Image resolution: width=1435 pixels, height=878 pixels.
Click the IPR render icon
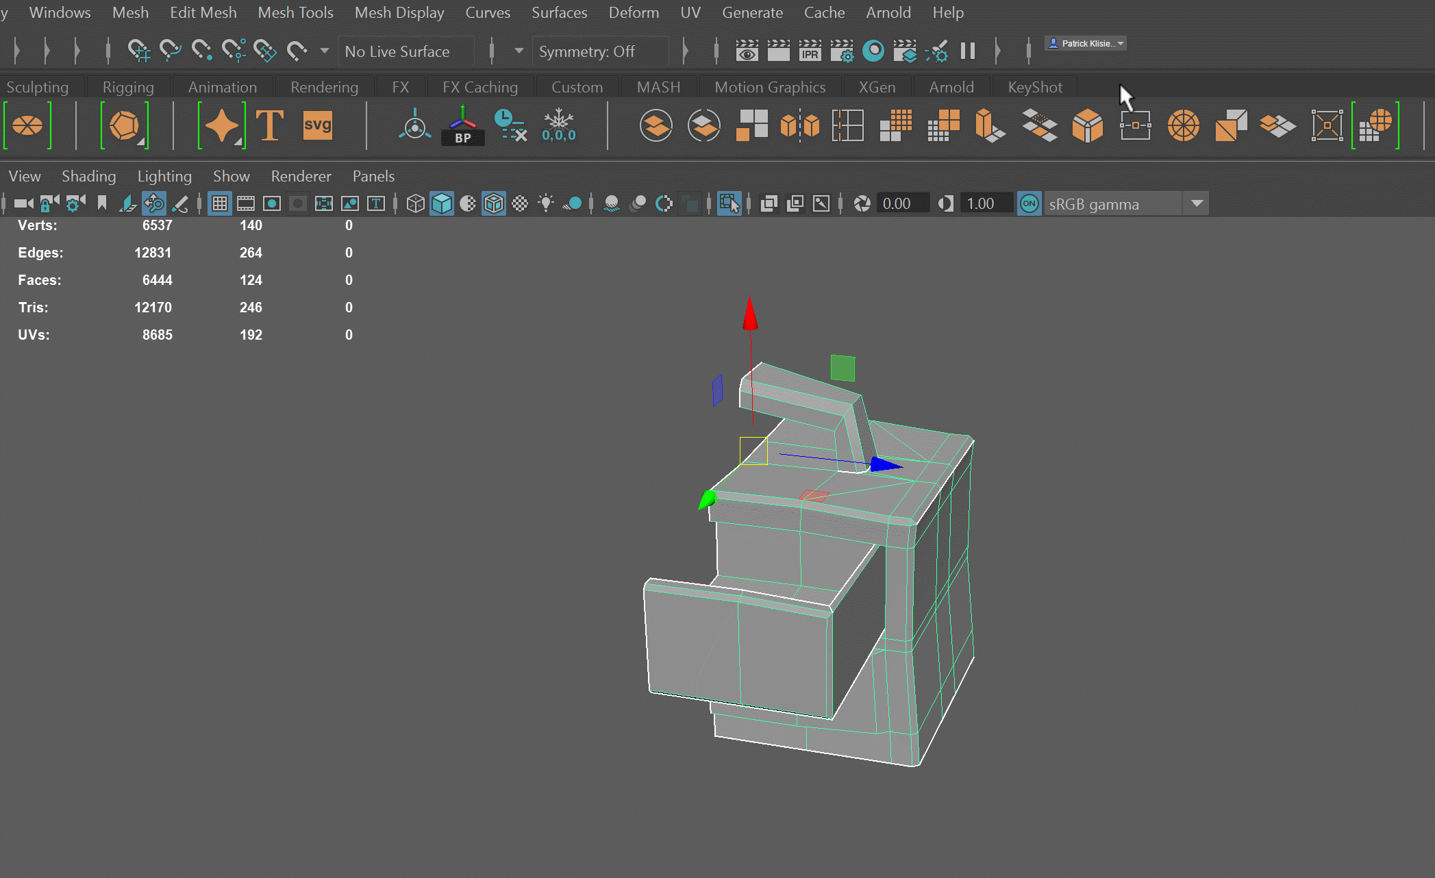tap(810, 51)
